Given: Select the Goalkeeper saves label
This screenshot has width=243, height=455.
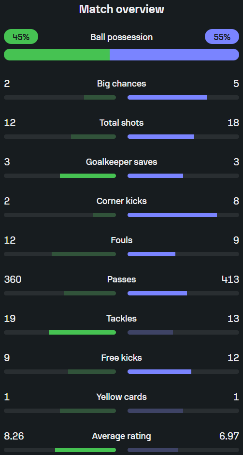Looking at the screenshot, I should point(122,162).
